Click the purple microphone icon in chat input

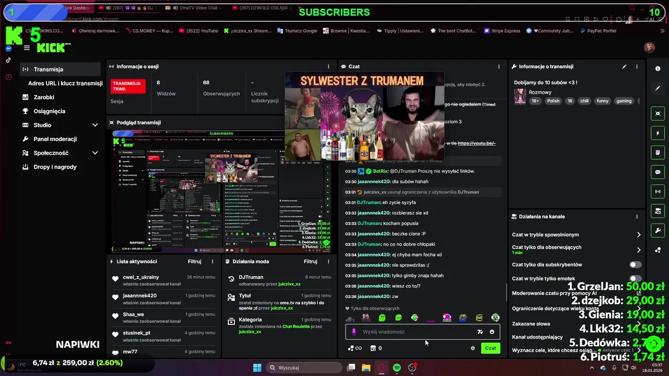(354, 332)
